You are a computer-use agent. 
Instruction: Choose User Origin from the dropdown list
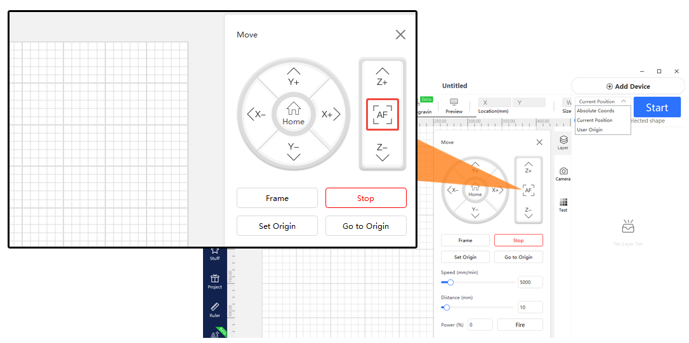tap(603, 130)
